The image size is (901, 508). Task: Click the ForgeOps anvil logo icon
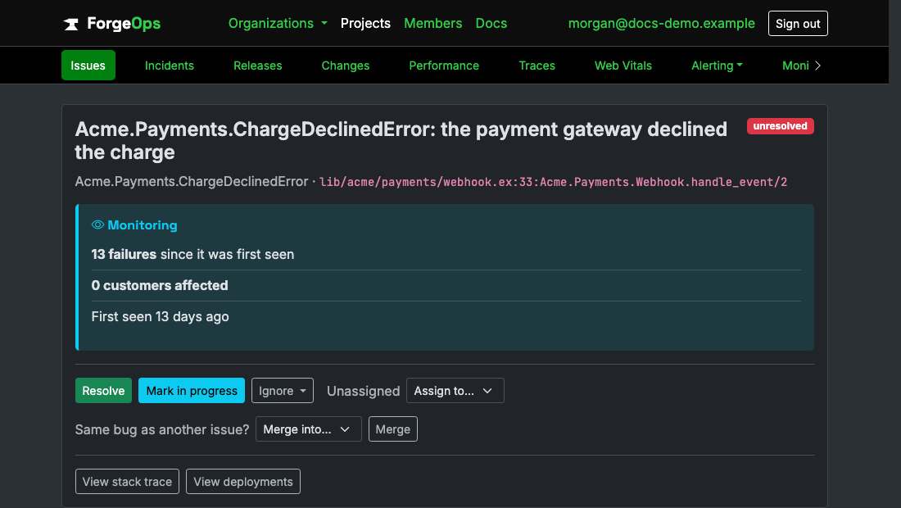tap(71, 24)
